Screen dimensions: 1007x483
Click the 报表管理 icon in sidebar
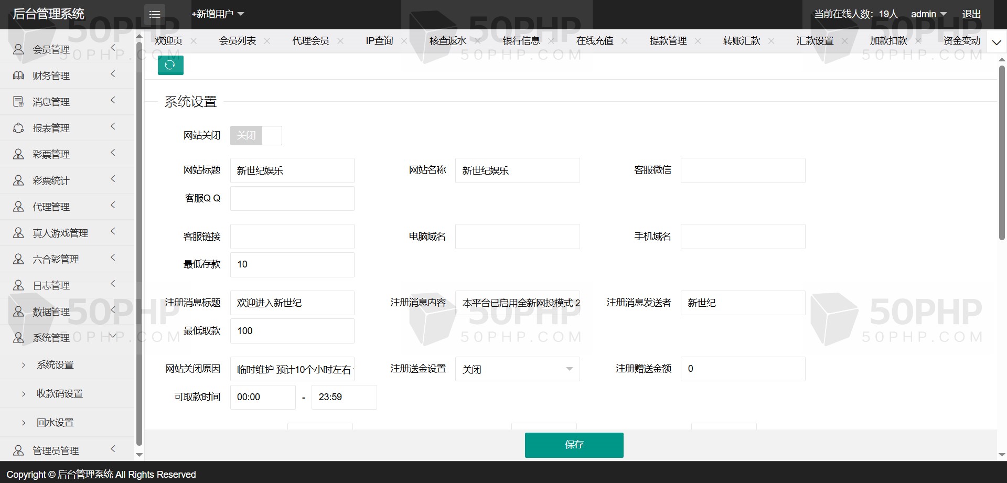click(x=18, y=128)
